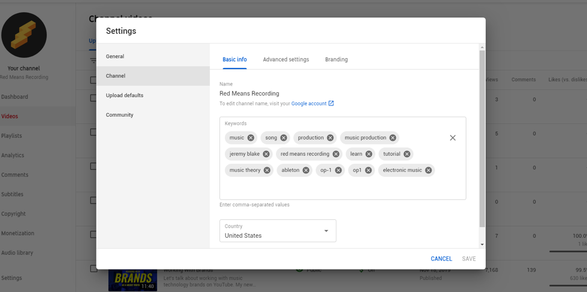Click the dialog vertical scrollbar thumb

coord(482,138)
